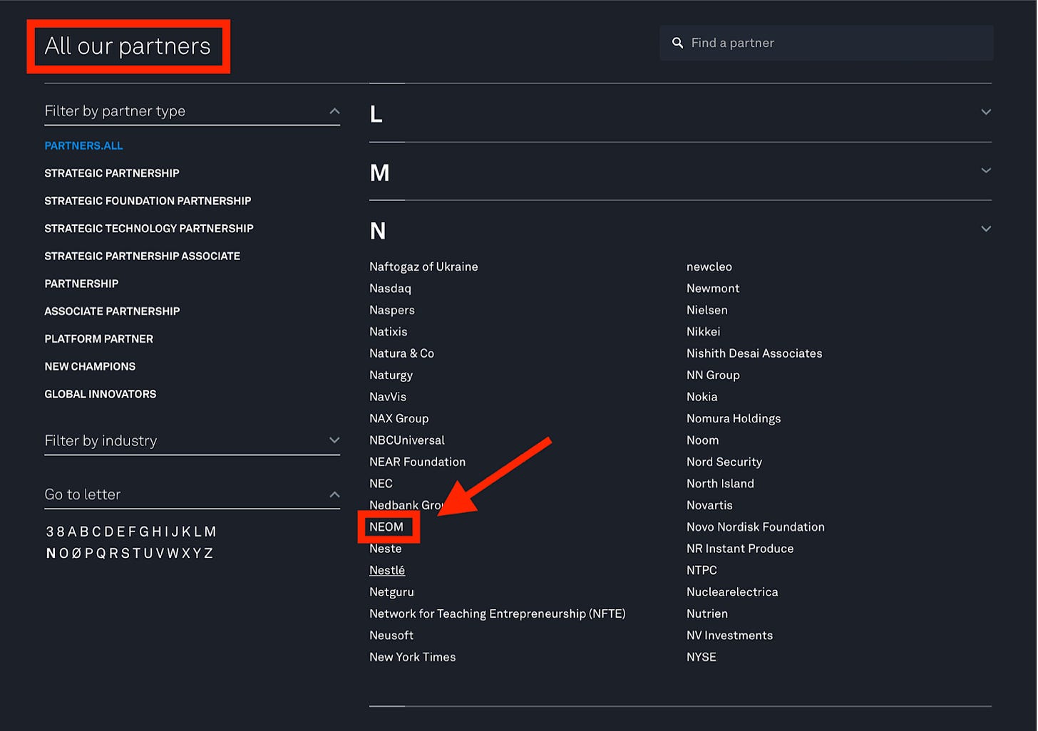Open the Nord Security link
This screenshot has height=731, width=1038.
point(724,462)
